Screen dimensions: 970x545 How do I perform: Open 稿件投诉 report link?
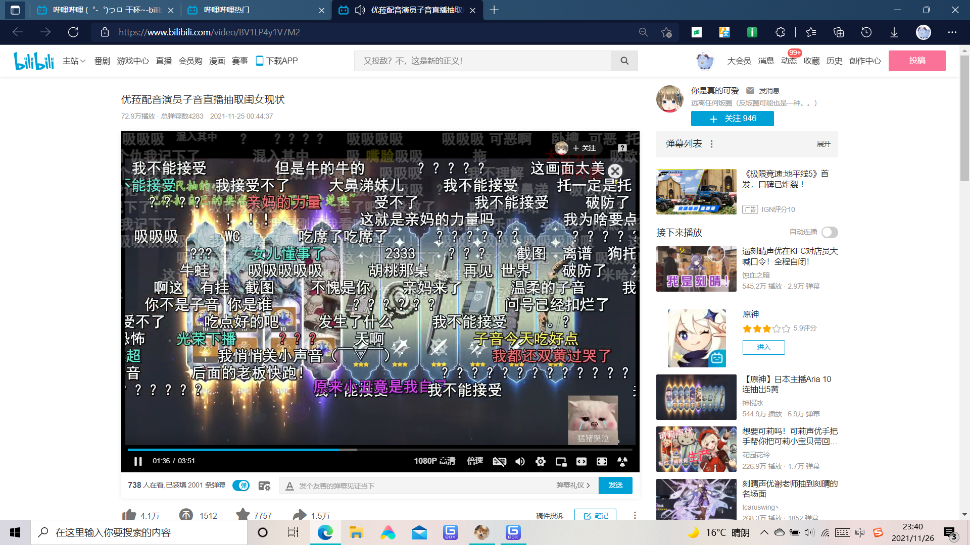(550, 516)
